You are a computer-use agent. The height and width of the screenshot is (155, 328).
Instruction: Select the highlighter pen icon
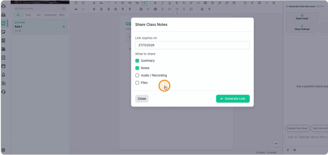(x=219, y=3)
